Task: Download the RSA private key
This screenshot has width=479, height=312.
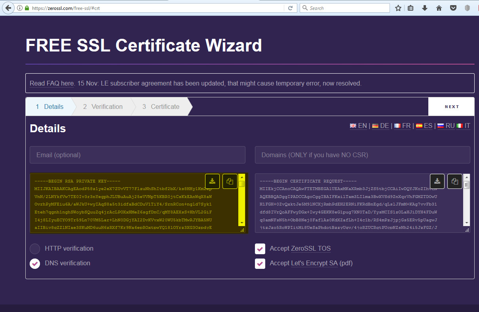Action: click(212, 181)
